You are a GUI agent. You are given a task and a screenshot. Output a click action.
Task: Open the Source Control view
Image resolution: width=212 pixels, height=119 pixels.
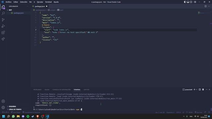pyautogui.click(x=3, y=20)
